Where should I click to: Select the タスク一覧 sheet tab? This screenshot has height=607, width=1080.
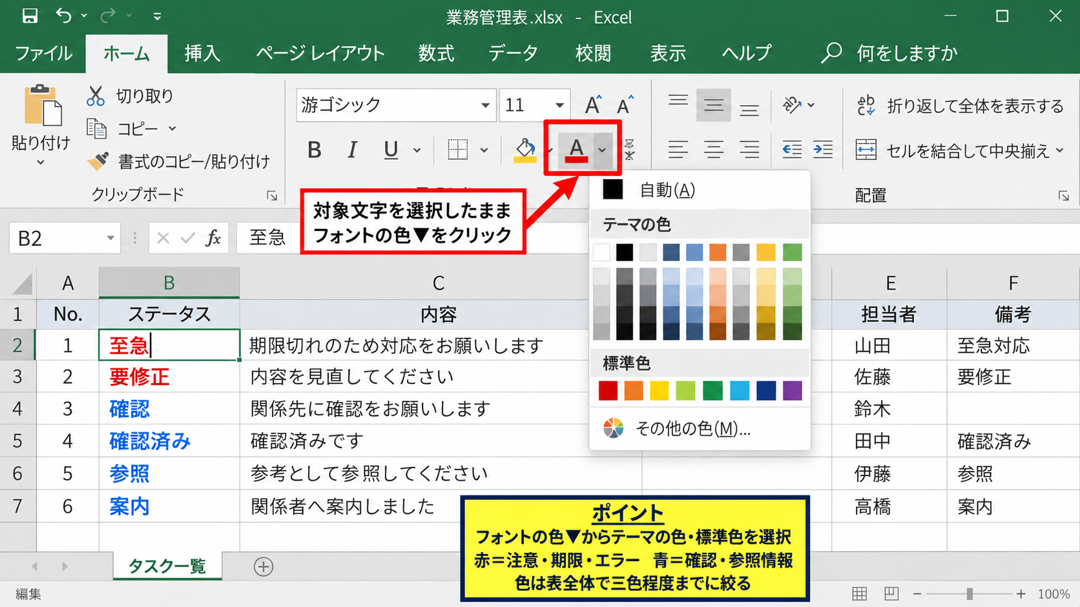[167, 566]
